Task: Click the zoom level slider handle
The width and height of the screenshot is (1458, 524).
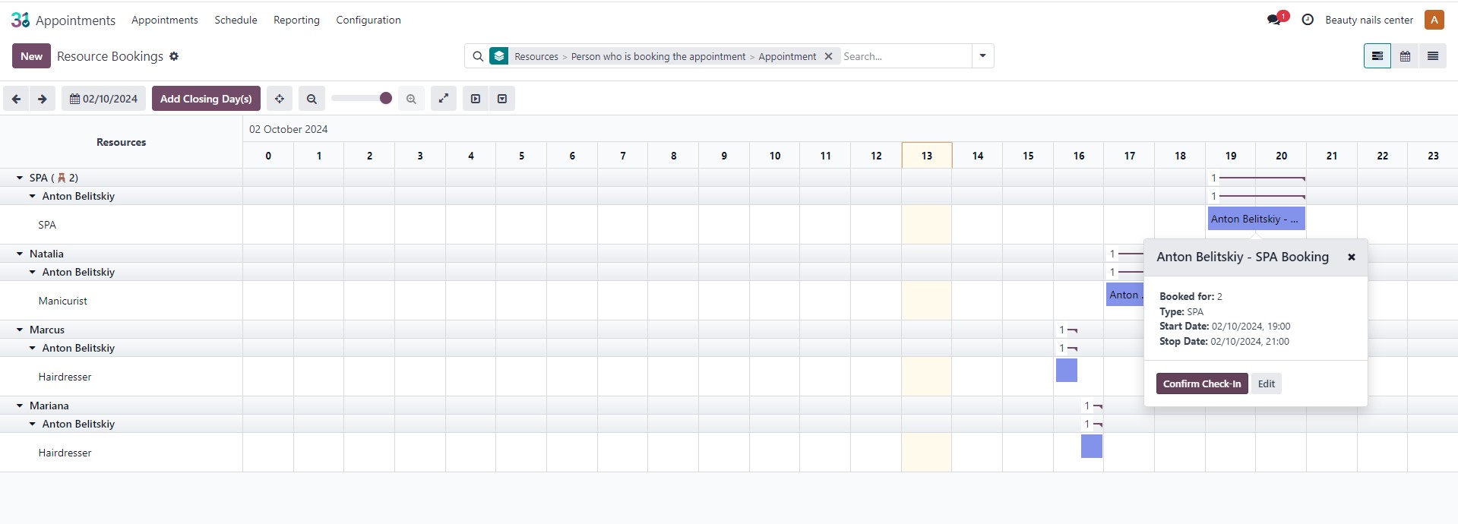Action: (x=385, y=98)
